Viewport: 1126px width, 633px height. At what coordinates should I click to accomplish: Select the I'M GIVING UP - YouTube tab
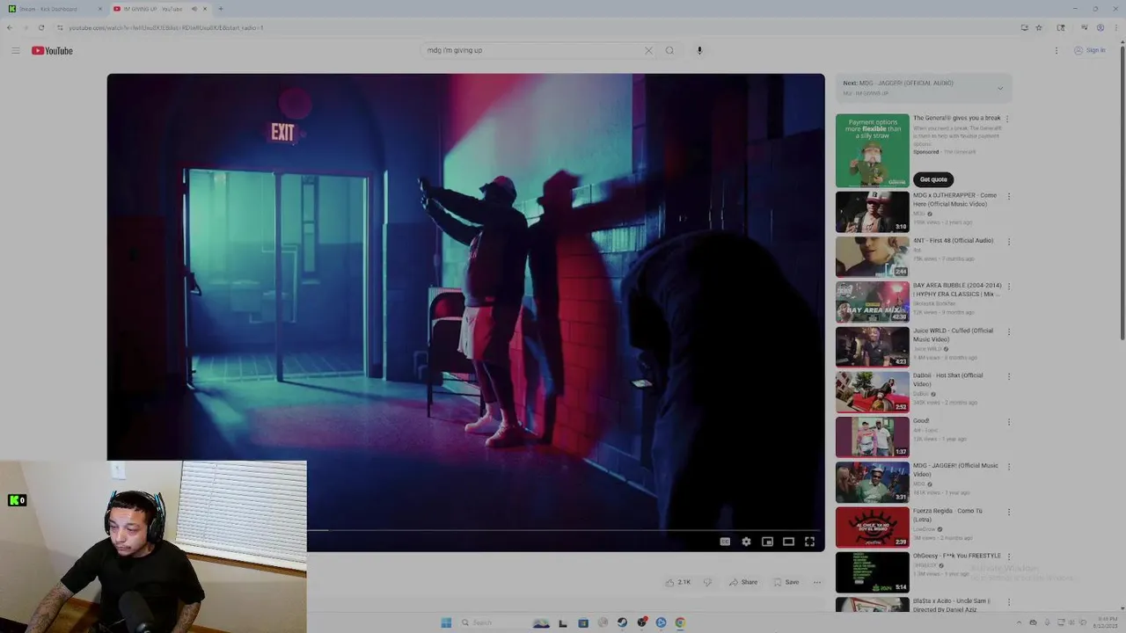[154, 9]
